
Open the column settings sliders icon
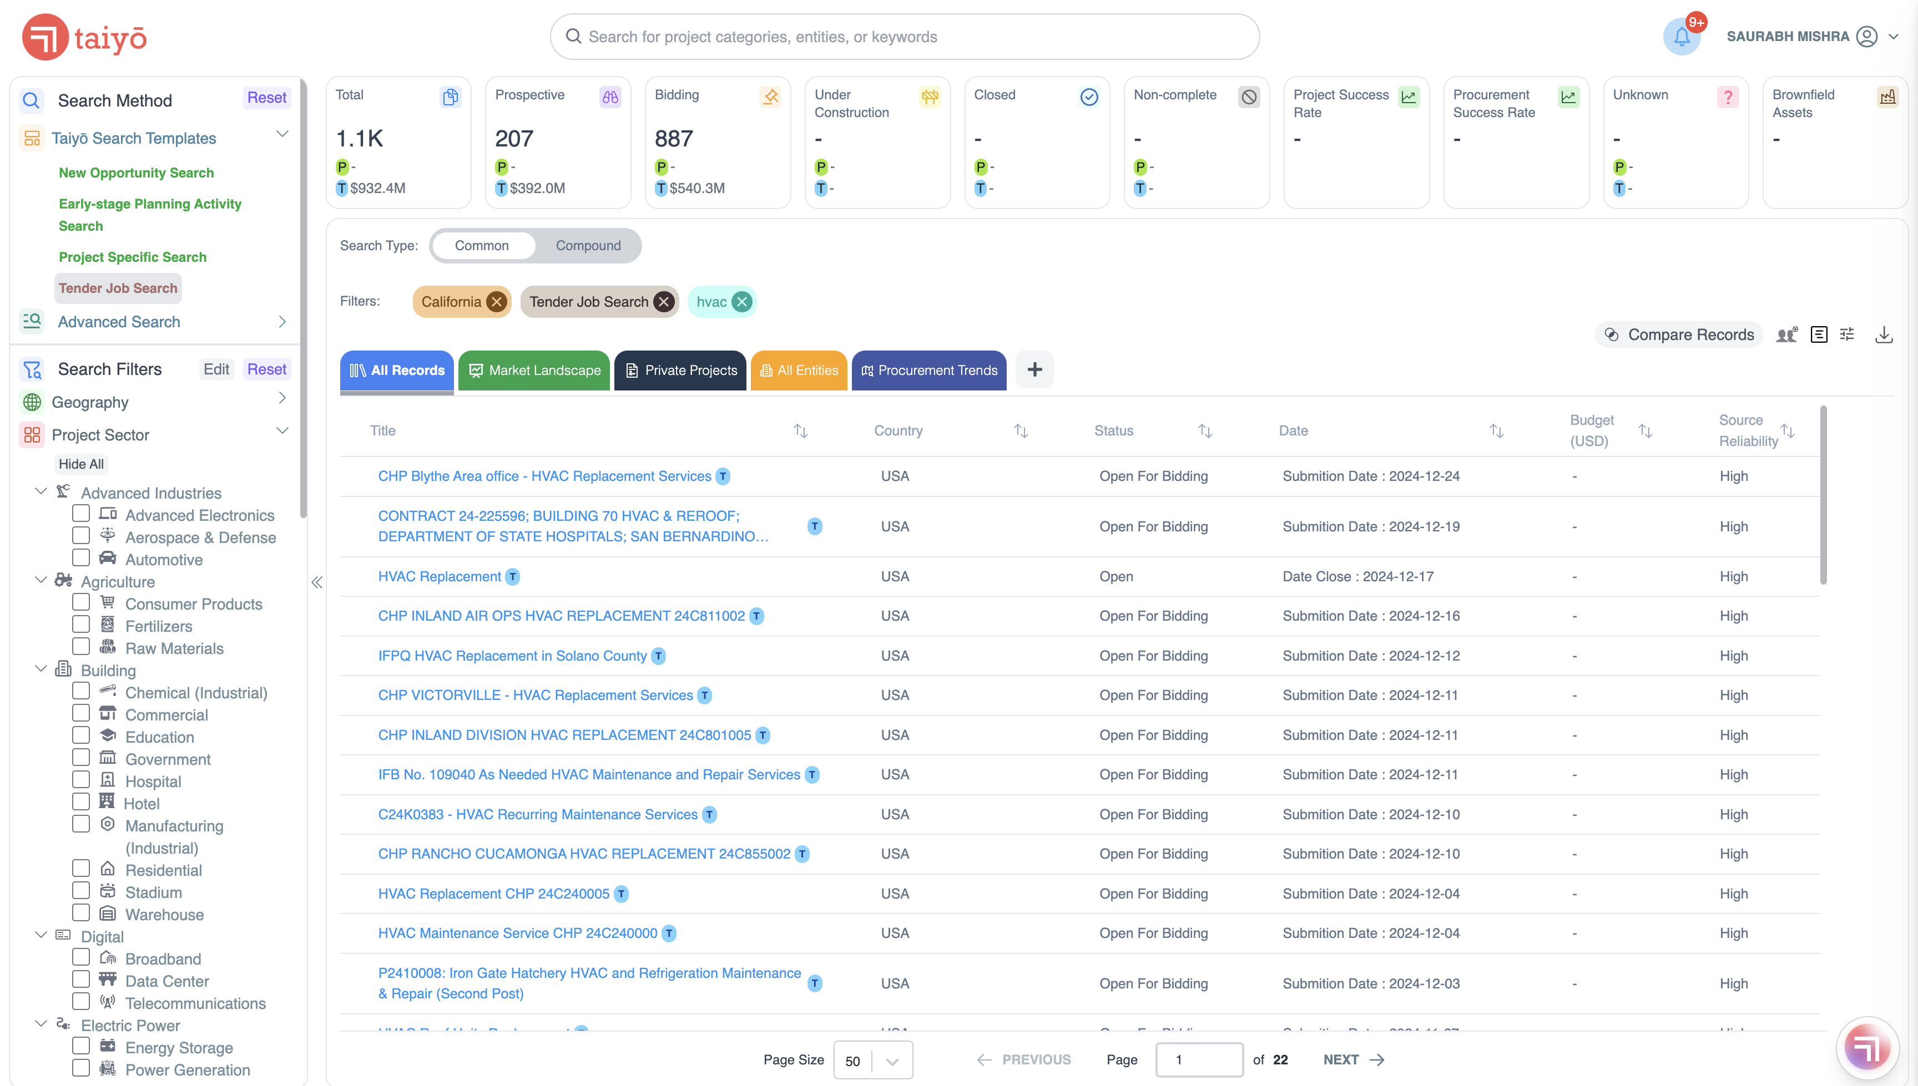(x=1846, y=335)
